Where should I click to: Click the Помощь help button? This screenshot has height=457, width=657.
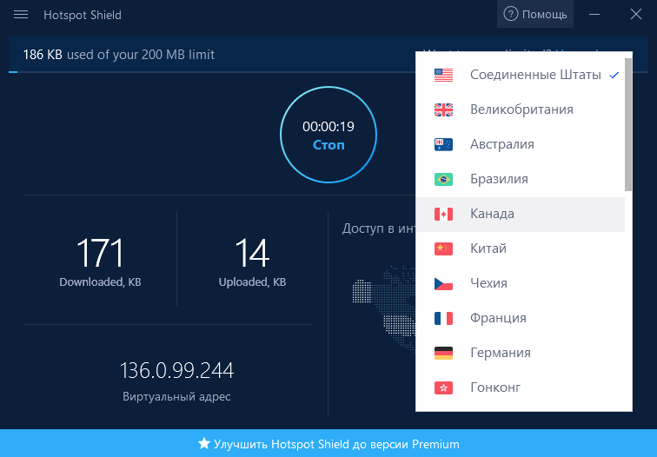pos(535,14)
